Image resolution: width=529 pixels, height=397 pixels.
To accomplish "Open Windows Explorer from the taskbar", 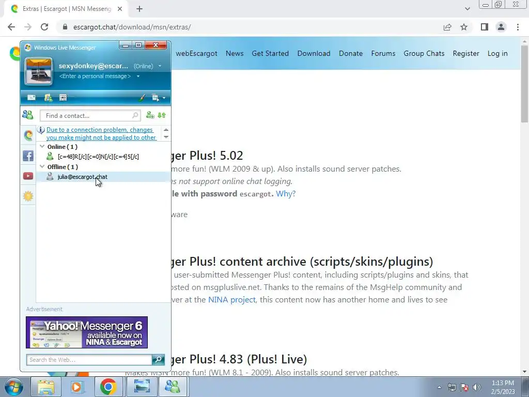I will [x=46, y=387].
